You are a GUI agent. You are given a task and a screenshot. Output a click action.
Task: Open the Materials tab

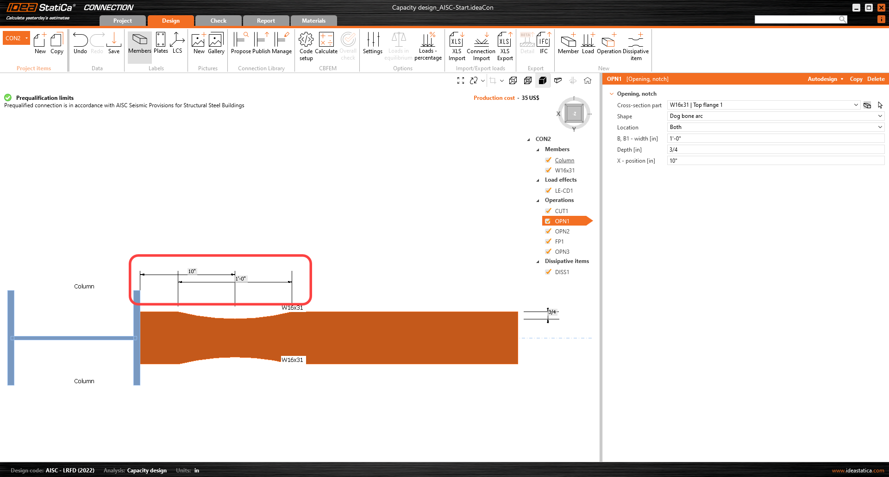point(314,20)
